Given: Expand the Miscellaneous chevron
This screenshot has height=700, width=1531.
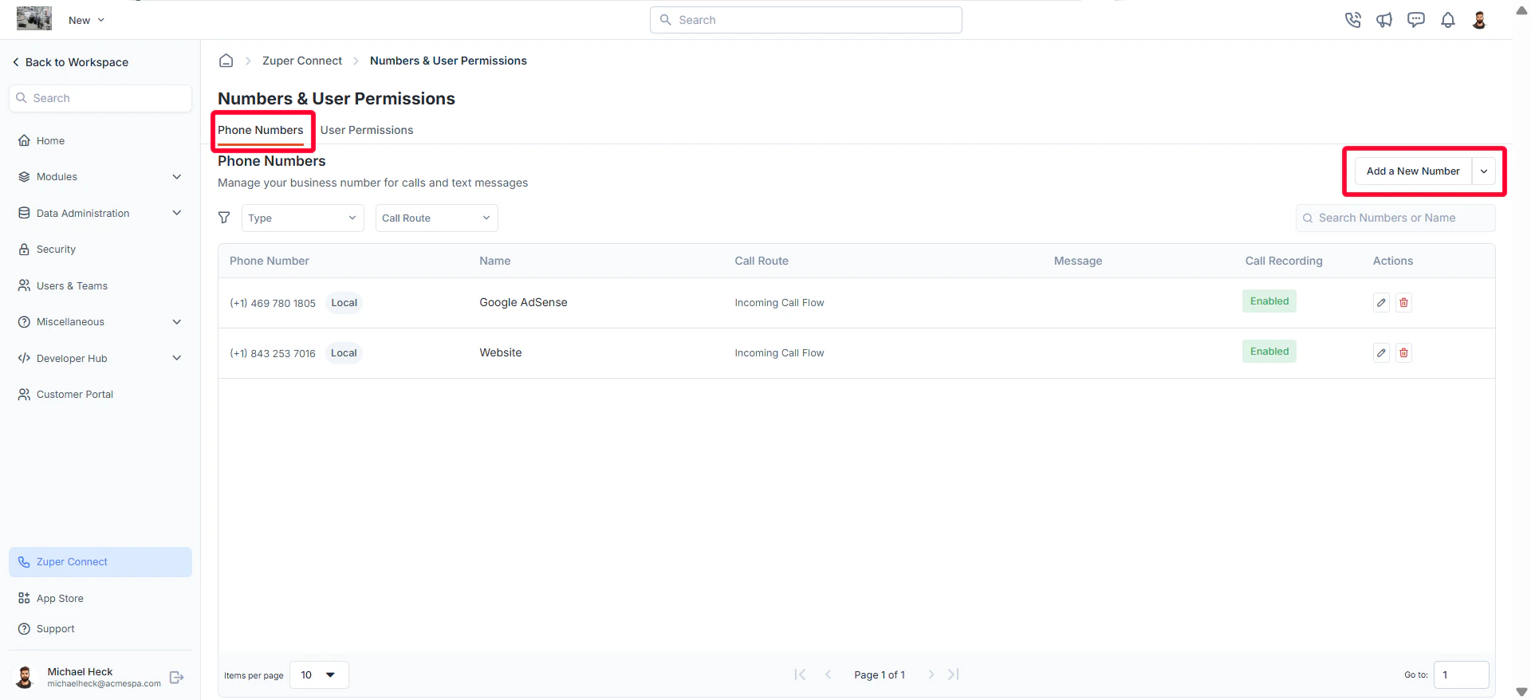Looking at the screenshot, I should tap(177, 322).
